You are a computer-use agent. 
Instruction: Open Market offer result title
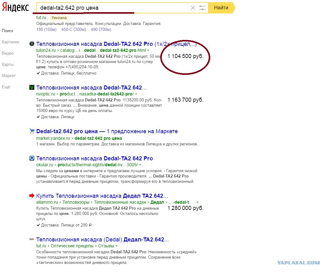pyautogui.click(x=107, y=131)
